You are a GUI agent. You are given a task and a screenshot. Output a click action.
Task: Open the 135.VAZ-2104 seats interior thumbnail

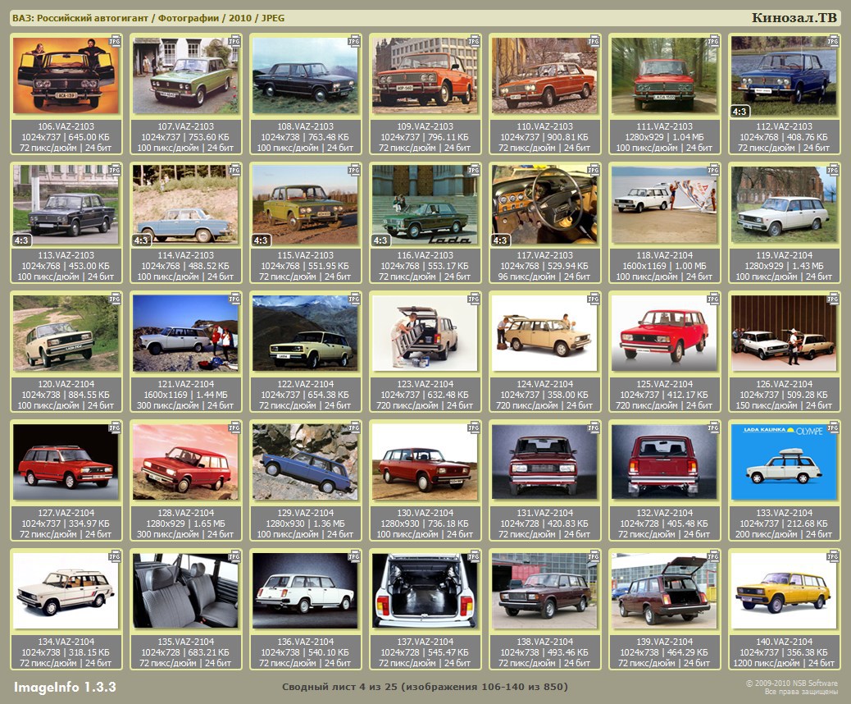pos(185,591)
